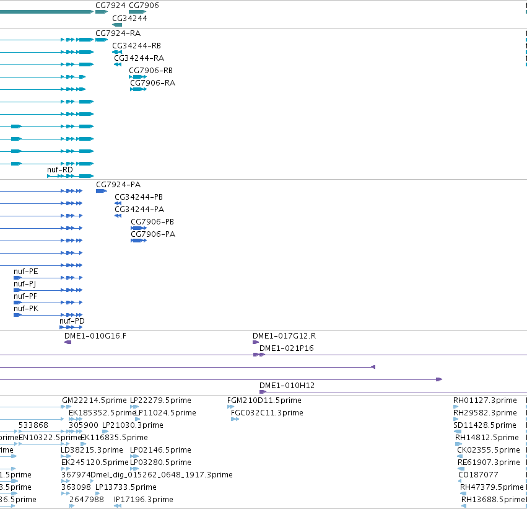Image resolution: width=527 pixels, height=509 pixels.
Task: Select EST LP22279.5prime
Action: [134, 407]
